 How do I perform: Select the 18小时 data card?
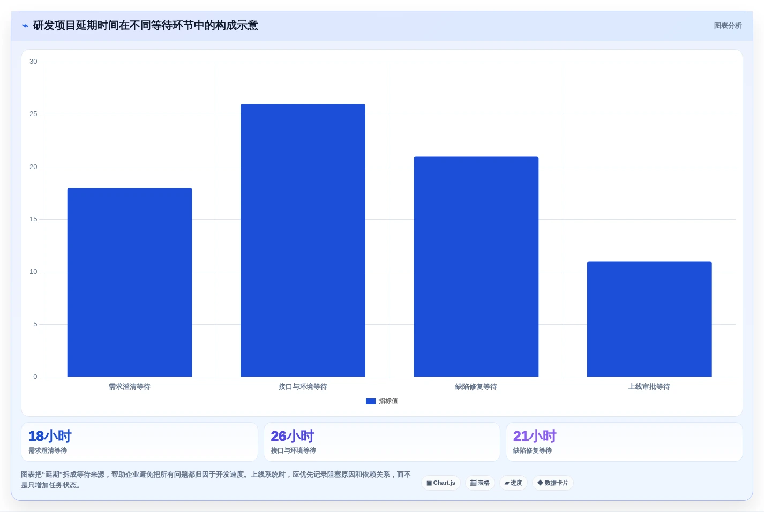pyautogui.click(x=139, y=442)
